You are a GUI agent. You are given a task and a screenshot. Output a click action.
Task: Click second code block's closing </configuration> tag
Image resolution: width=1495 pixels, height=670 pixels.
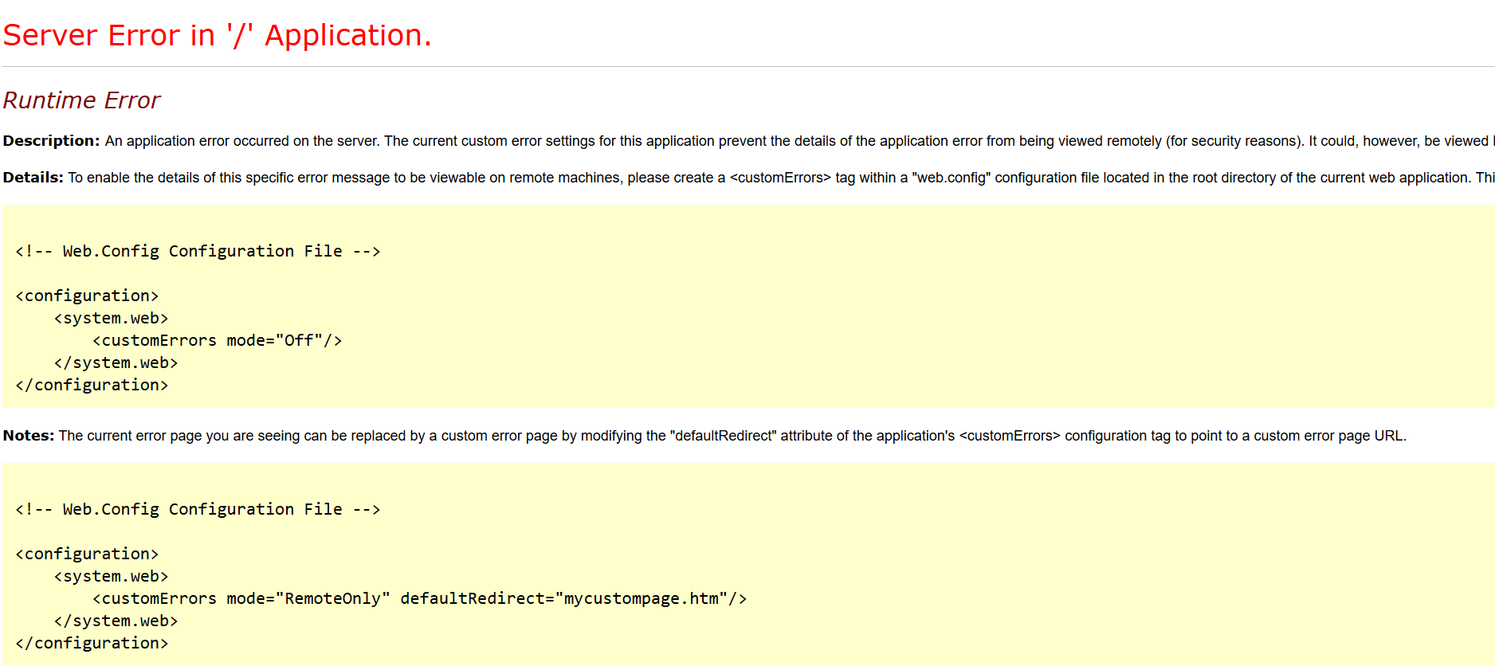point(92,643)
